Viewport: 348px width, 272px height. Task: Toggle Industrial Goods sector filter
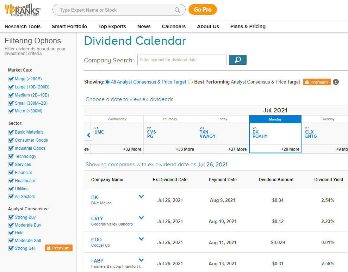(x=11, y=148)
